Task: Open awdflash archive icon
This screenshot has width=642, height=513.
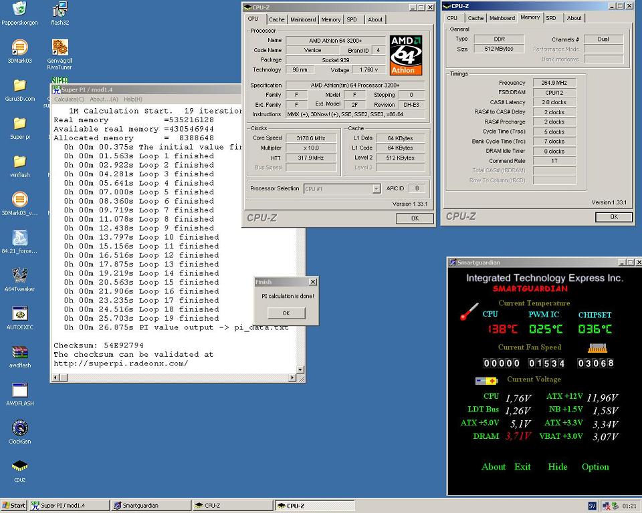Action: coord(19,351)
